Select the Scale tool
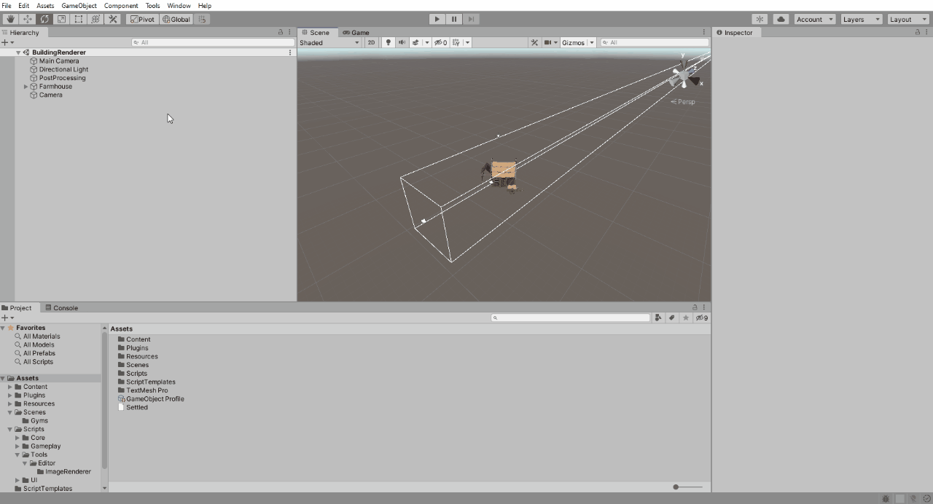The width and height of the screenshot is (933, 504). tap(61, 19)
